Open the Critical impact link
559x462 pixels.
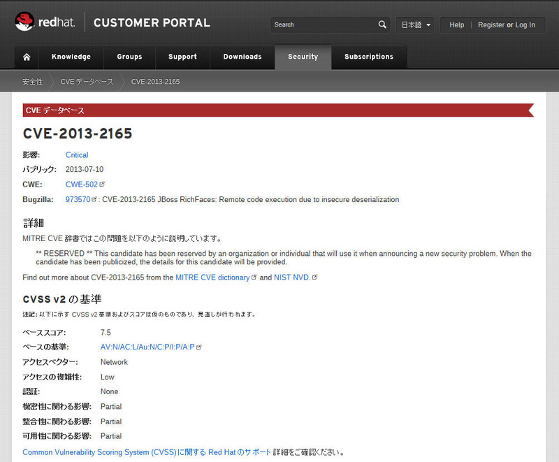(x=77, y=155)
